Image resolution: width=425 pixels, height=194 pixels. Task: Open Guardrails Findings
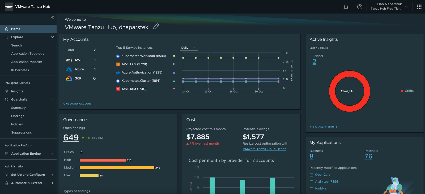point(18,116)
